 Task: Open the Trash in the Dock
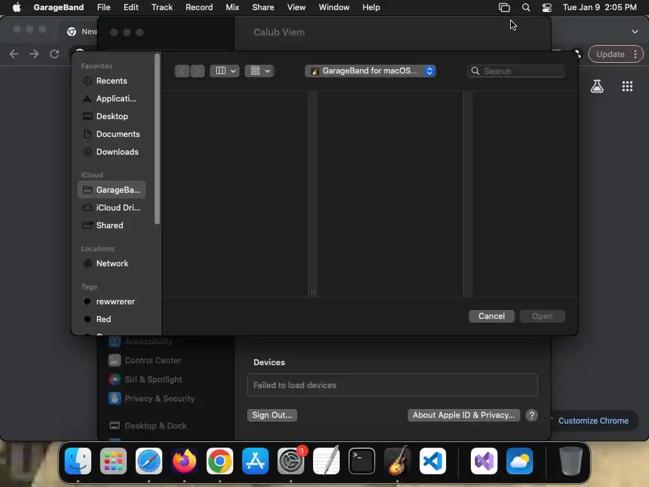[x=571, y=461]
